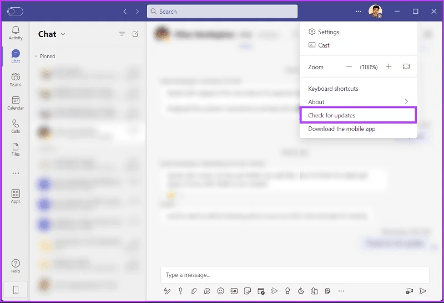Image resolution: width=444 pixels, height=303 pixels.
Task: Open the Loop component icon
Action: [207, 291]
